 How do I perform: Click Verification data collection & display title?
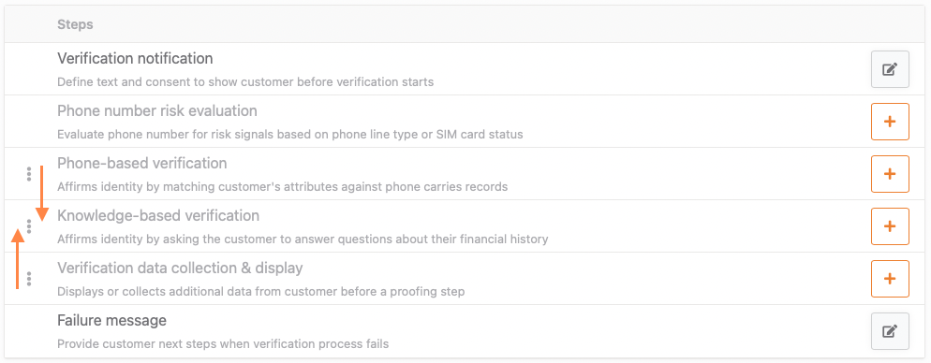click(x=180, y=269)
